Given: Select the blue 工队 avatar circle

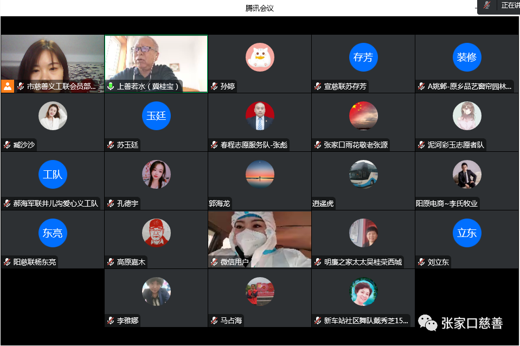Looking at the screenshot, I should (x=53, y=175).
